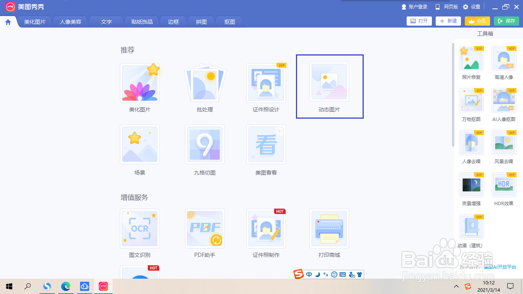The image size is (523, 294).
Task: Click the 推荐 section heading
Action: point(127,50)
